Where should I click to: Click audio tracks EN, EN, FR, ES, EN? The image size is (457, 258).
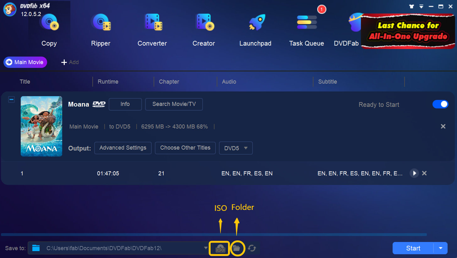click(247, 173)
